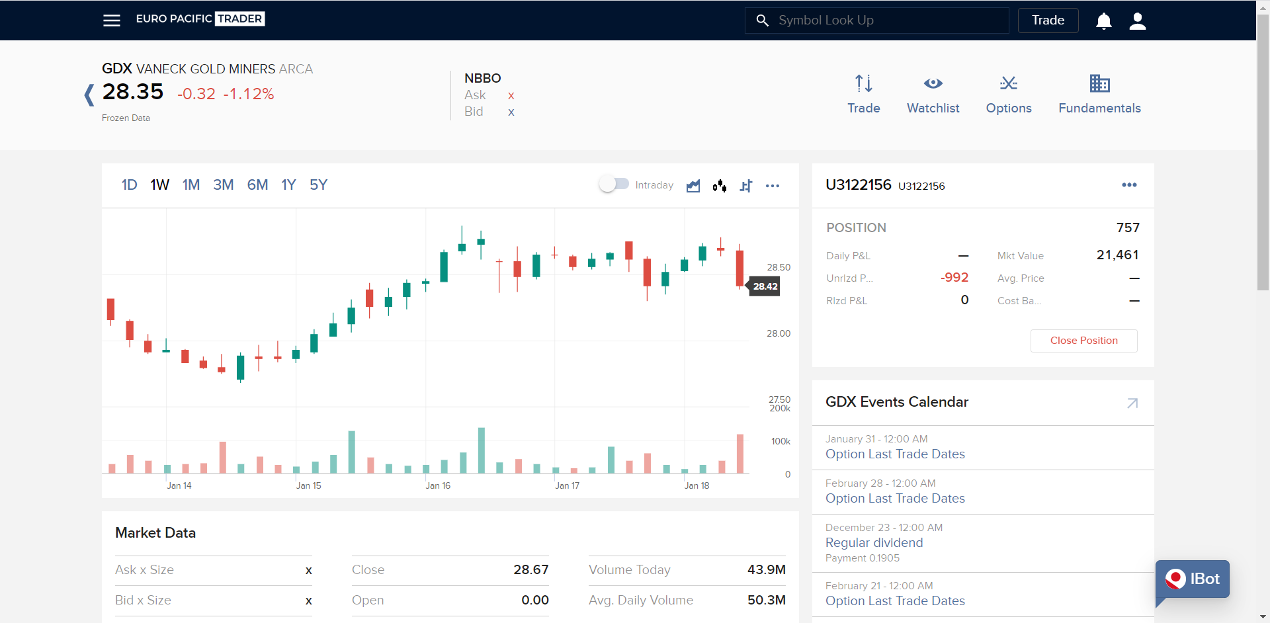Viewport: 1270px width, 623px height.
Task: Open account panel more options menu
Action: coord(1129,185)
